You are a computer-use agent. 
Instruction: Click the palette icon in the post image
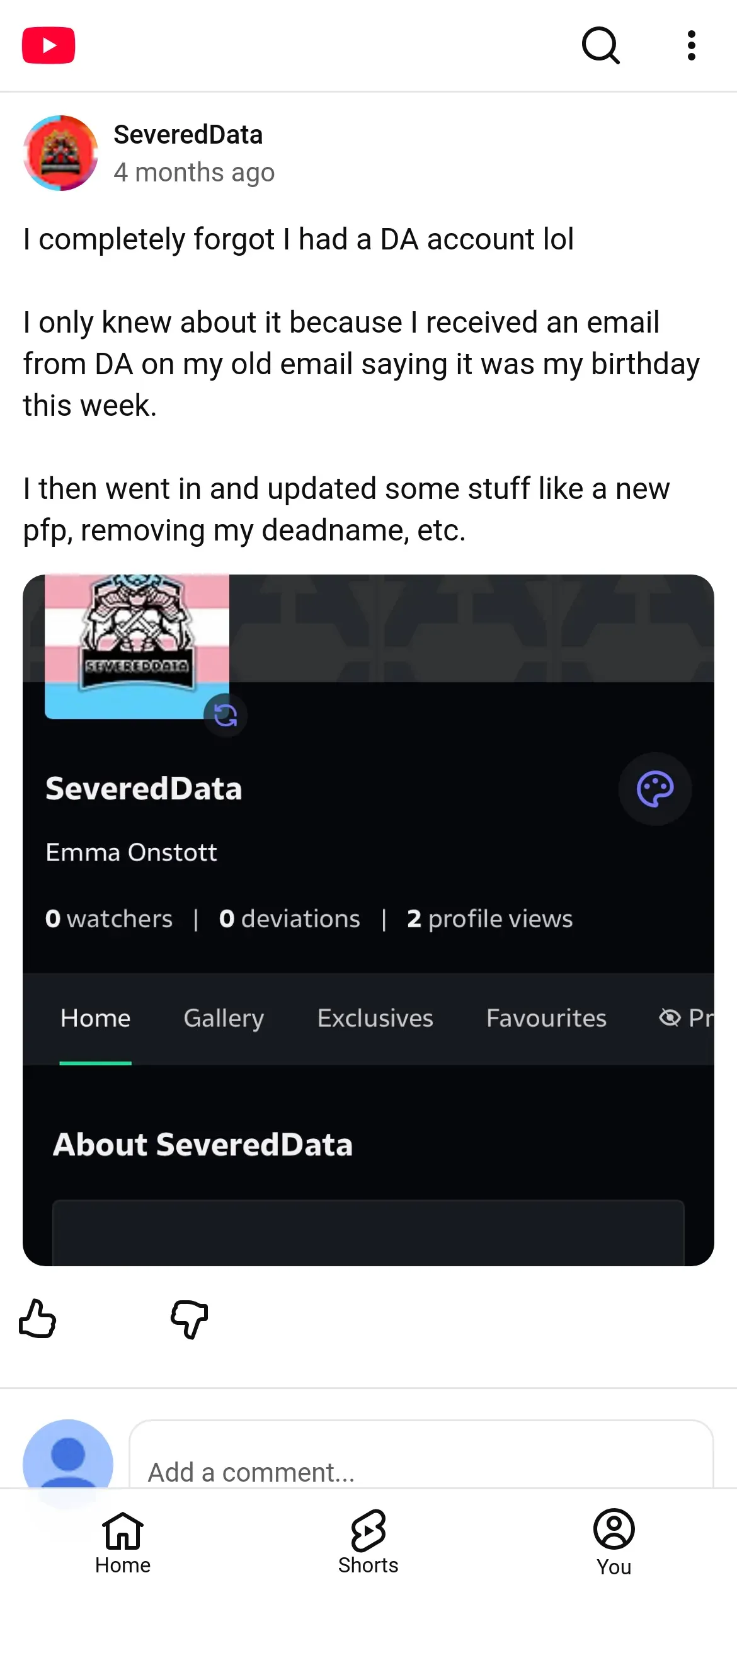(655, 789)
